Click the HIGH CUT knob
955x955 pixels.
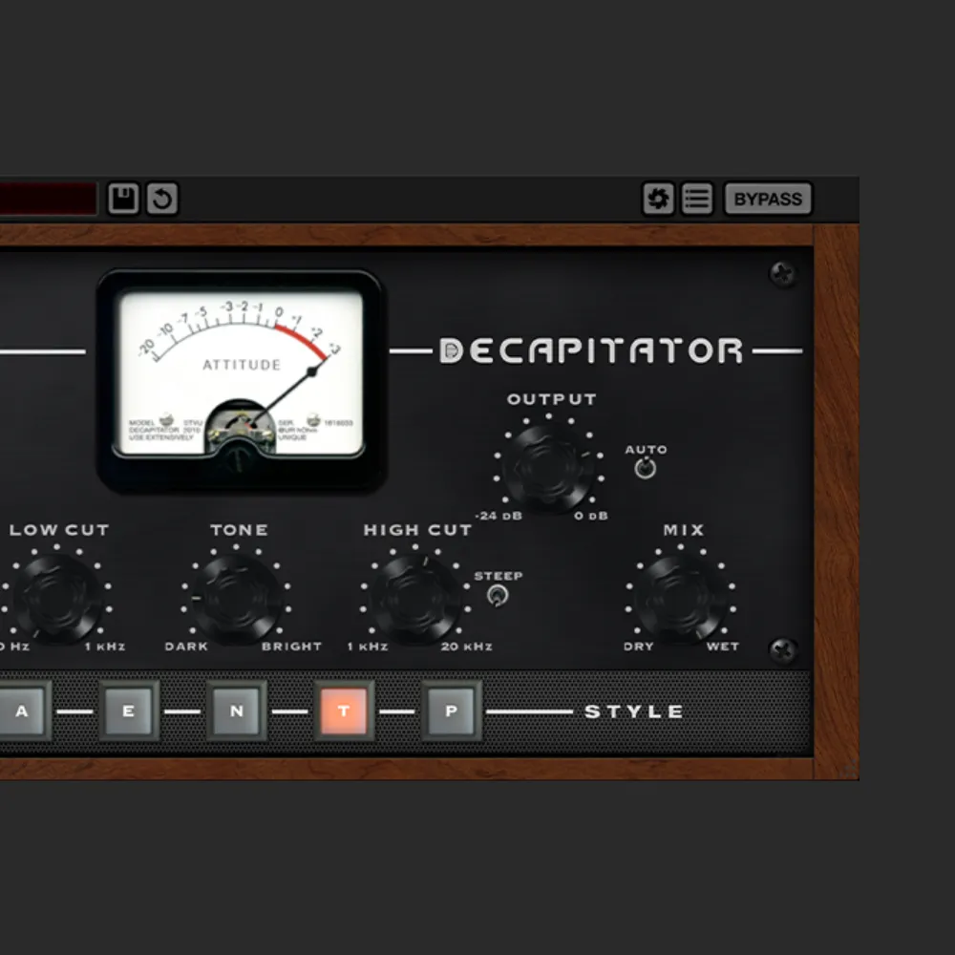415,599
